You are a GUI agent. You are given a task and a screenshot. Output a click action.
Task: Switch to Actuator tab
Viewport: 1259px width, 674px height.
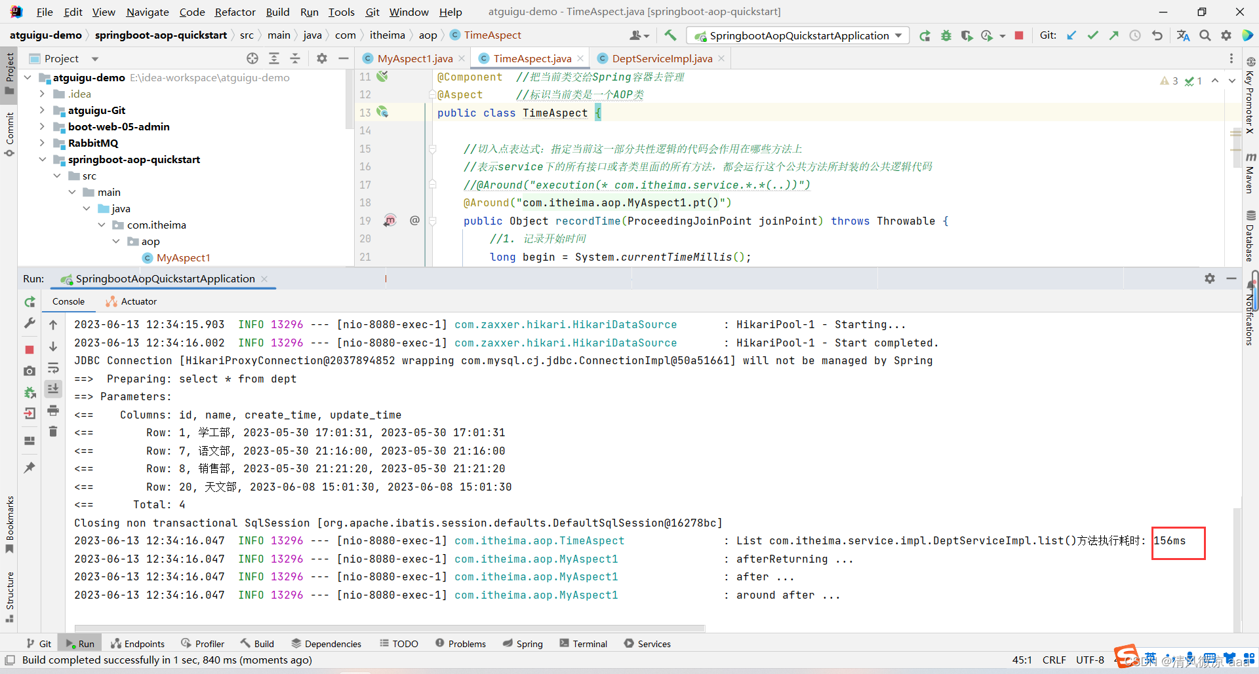point(132,301)
